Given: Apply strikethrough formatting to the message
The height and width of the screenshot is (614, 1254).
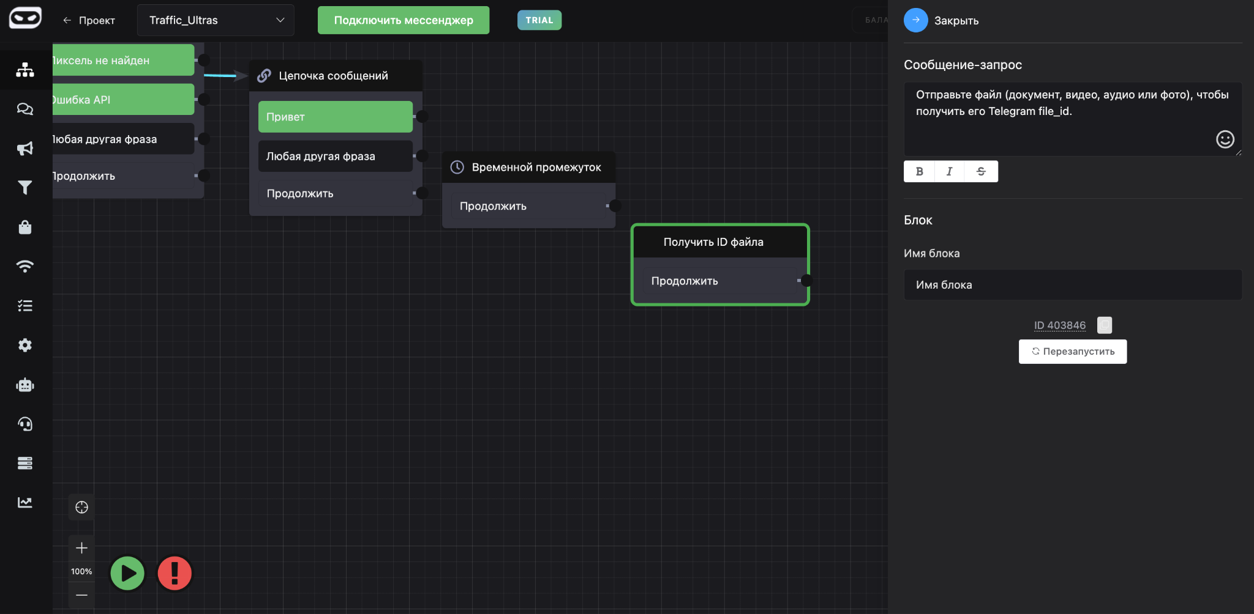Looking at the screenshot, I should (981, 171).
